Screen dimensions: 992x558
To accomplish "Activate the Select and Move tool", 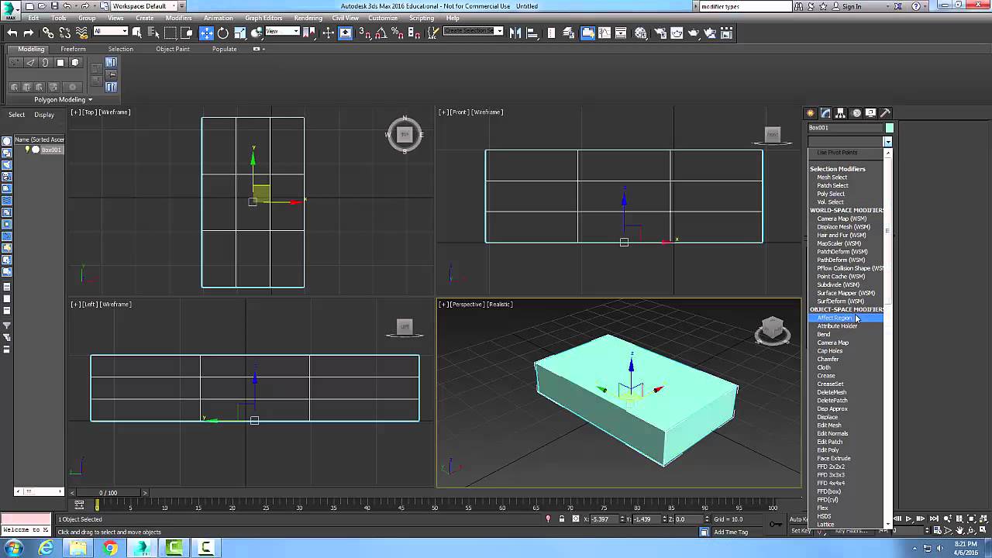I will tap(206, 33).
